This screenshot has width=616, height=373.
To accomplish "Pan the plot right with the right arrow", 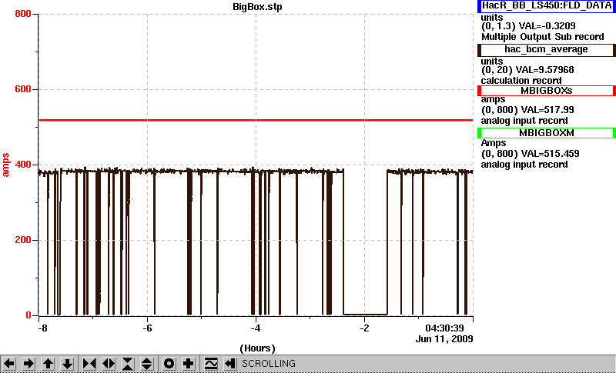I will click(28, 364).
